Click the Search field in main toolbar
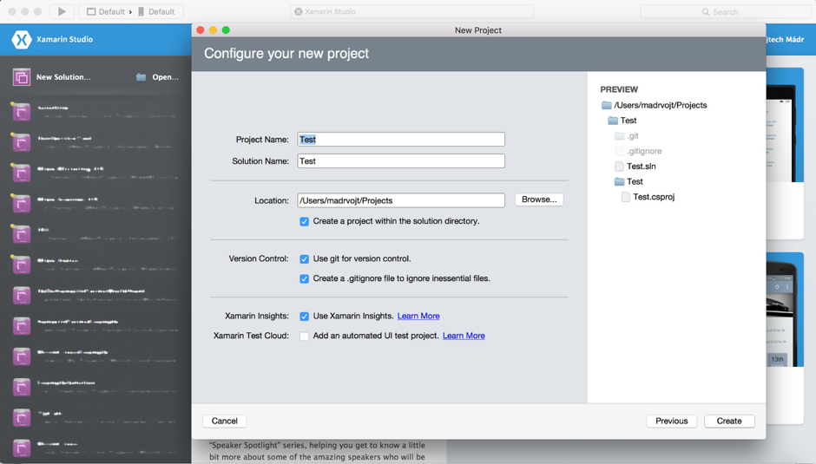 click(x=726, y=11)
